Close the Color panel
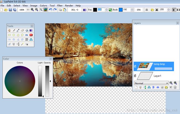Viewport: 180px width, 114px height. [x=51, y=59]
